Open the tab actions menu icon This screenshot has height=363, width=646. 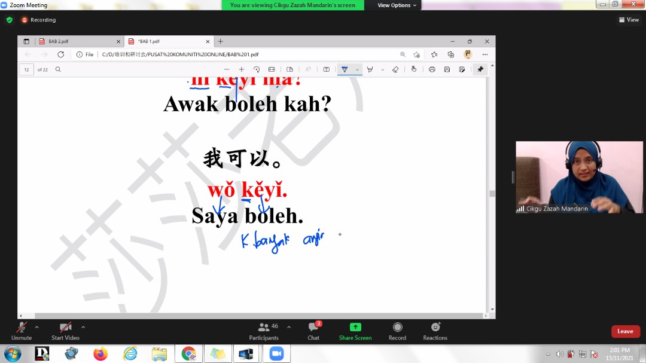click(26, 41)
